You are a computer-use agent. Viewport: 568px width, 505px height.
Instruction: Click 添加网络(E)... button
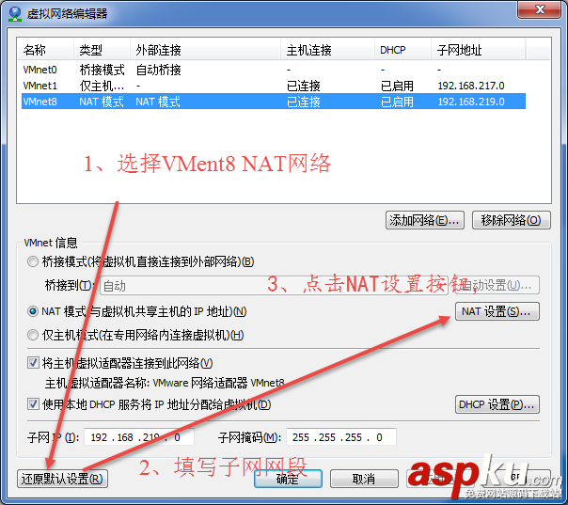click(424, 220)
